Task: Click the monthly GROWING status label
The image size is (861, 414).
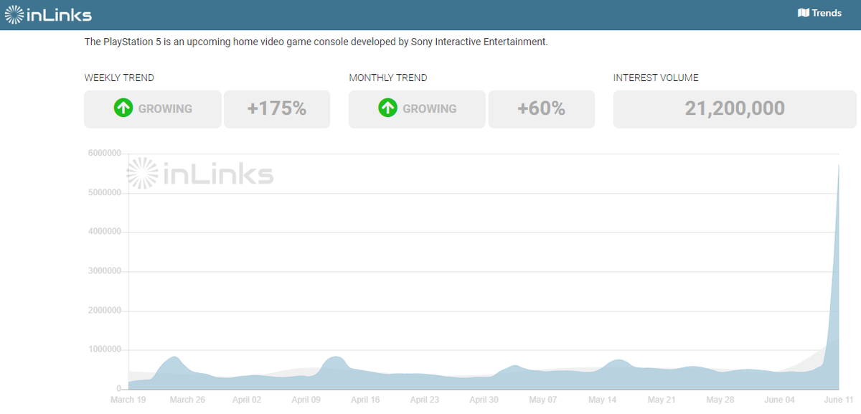Action: 429,109
